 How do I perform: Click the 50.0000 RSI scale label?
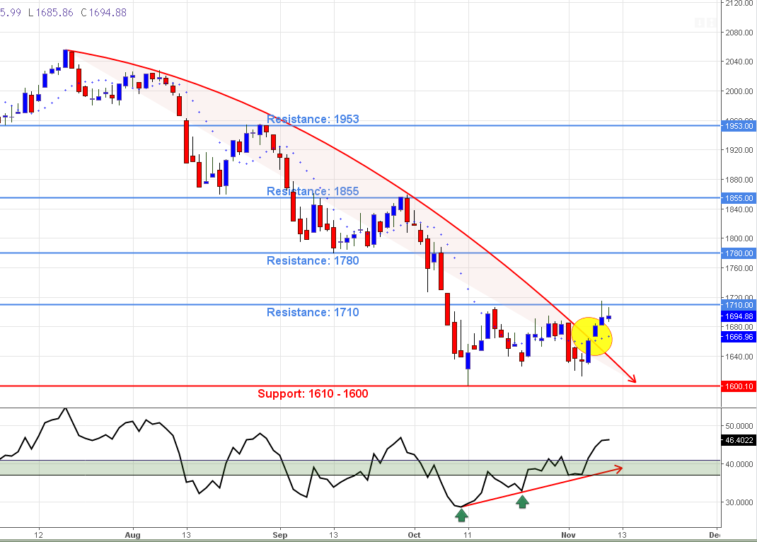tap(739, 426)
